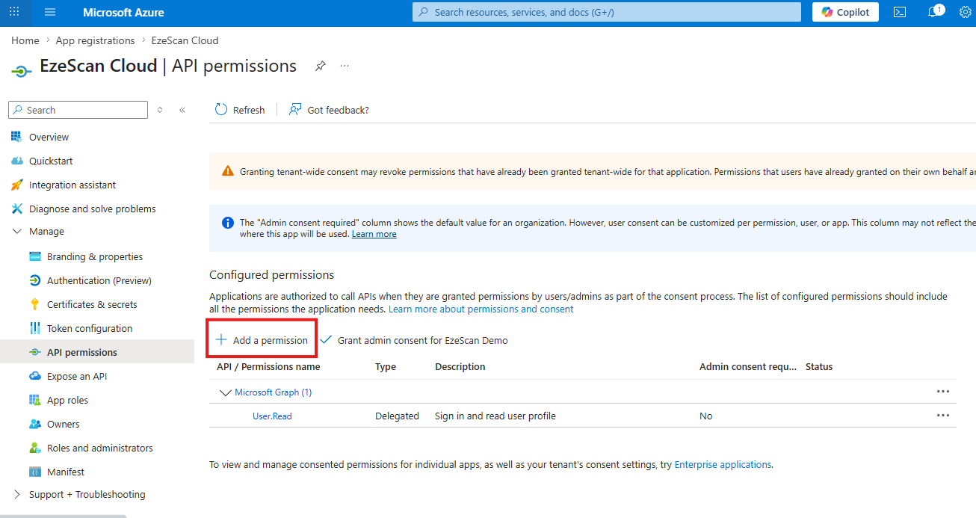Open EzeScan Cloud breadcrumb
The width and height of the screenshot is (976, 518).
[x=185, y=40]
